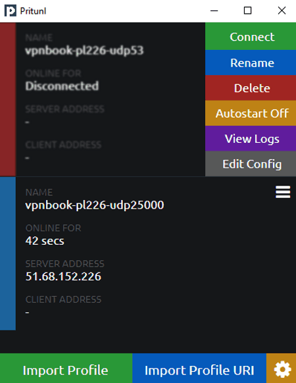Select server address 51.68.152.226
The height and width of the screenshot is (383, 296).
[63, 276]
